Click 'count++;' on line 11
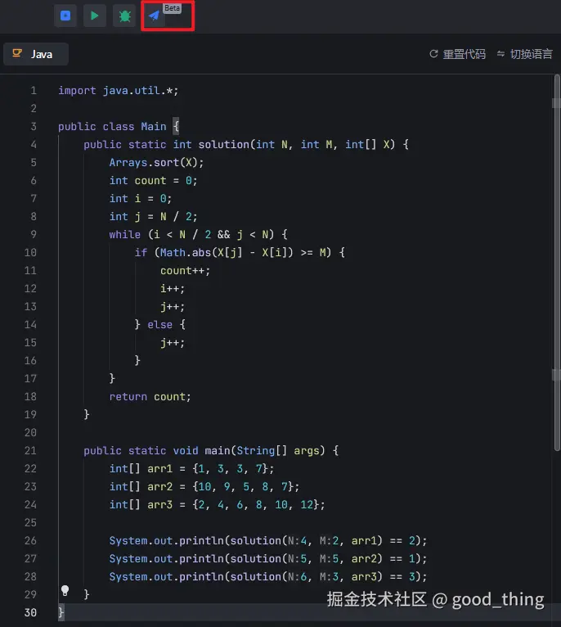 (x=186, y=271)
